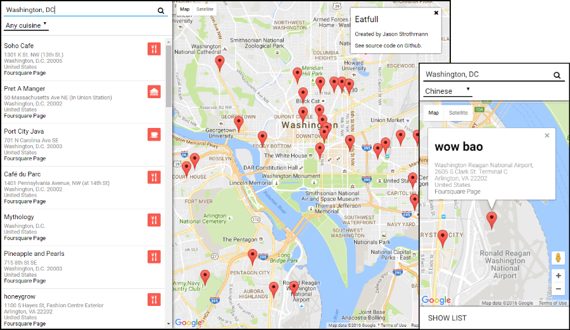The height and width of the screenshot is (330, 570).
Task: Open the Any cuisine dropdown
Action: 26,25
